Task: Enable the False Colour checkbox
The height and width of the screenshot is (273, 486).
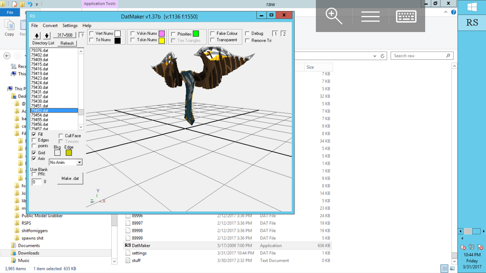Action: click(212, 33)
